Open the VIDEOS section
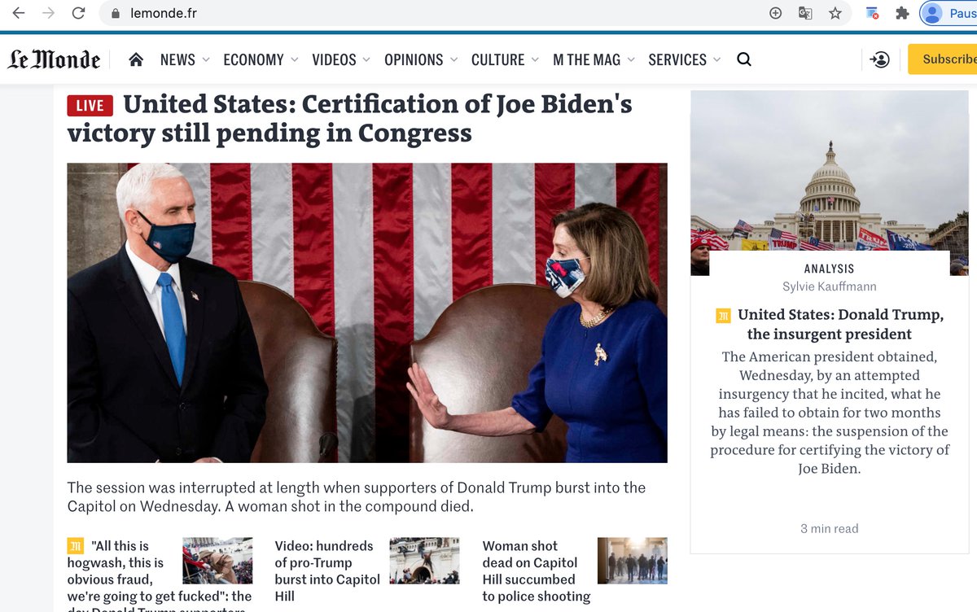The height and width of the screenshot is (612, 977). (x=334, y=59)
